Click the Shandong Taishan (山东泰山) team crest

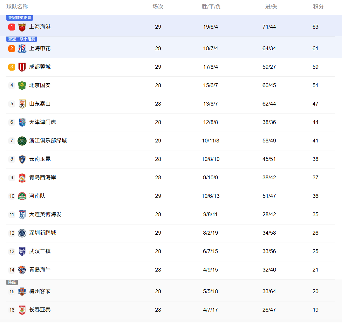pyautogui.click(x=22, y=104)
